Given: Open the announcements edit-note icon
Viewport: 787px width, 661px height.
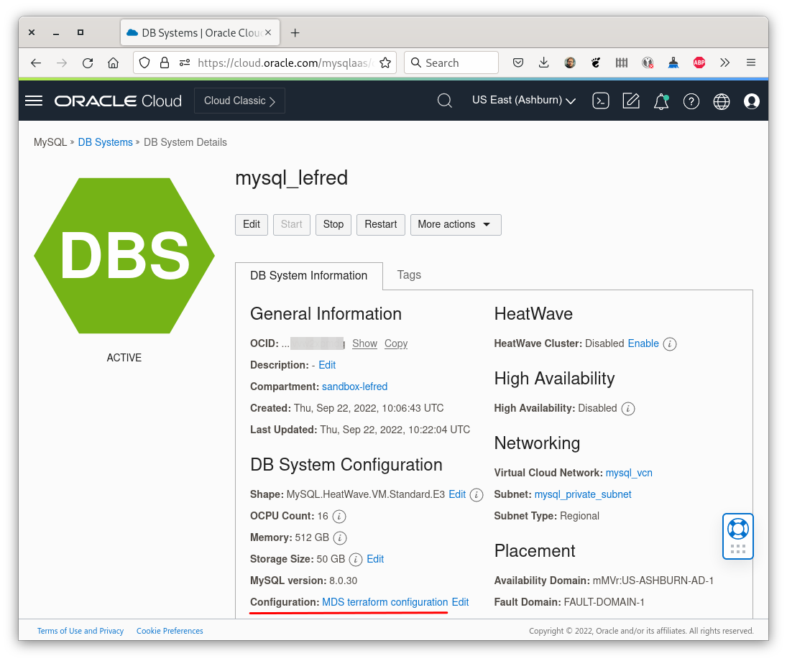Looking at the screenshot, I should 631,101.
